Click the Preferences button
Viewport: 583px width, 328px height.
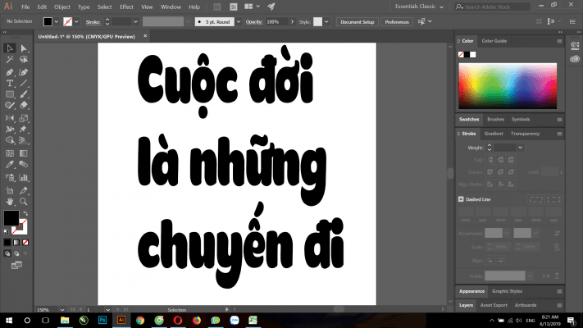398,20
